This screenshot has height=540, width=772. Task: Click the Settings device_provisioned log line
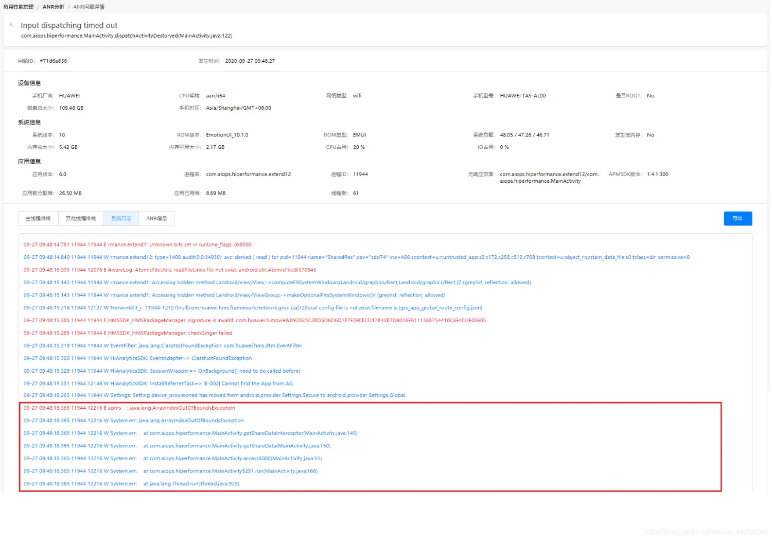click(215, 396)
